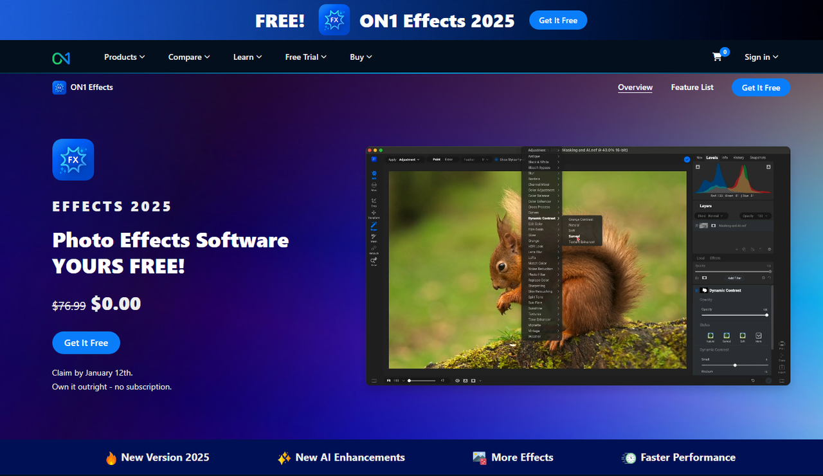
Task: Click the small ON1 Effects icon in sub-navigation
Action: click(x=59, y=87)
